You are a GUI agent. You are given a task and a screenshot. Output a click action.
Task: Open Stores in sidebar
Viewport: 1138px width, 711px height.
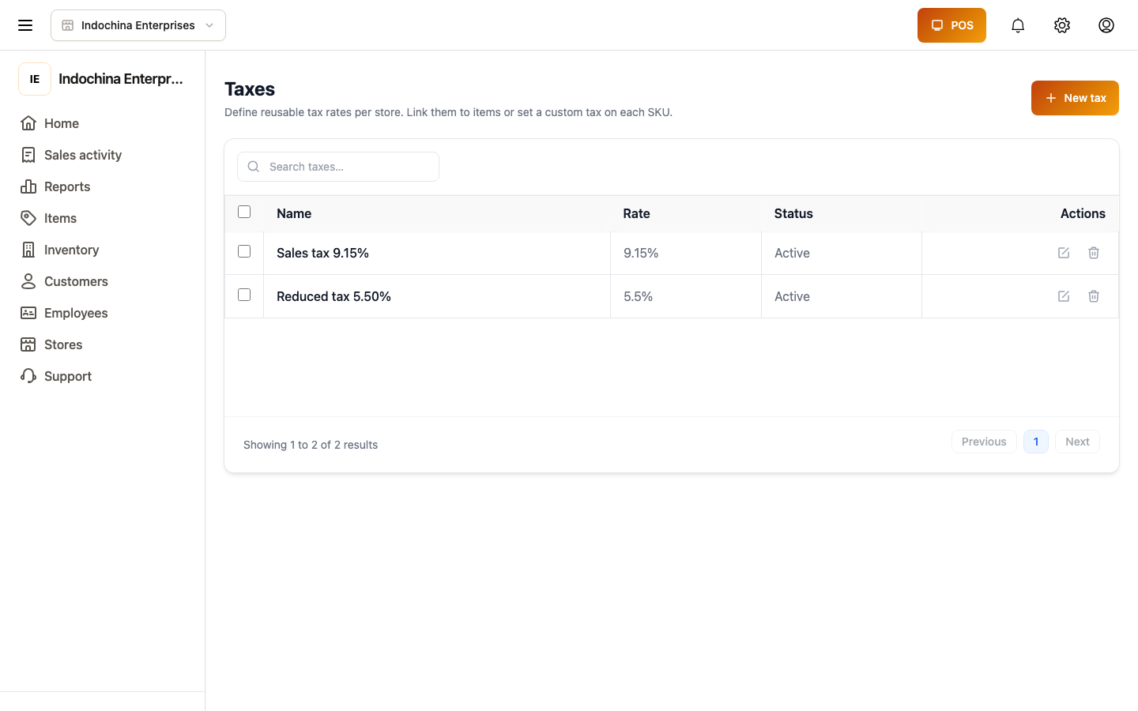pyautogui.click(x=103, y=344)
